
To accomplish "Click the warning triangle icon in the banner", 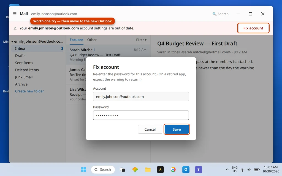I will [15, 28].
